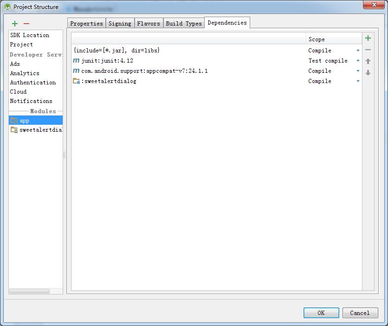Select com.android.support:appcompat-v7:24.1.1 dependency text
The image size is (388, 326).
click(x=144, y=71)
